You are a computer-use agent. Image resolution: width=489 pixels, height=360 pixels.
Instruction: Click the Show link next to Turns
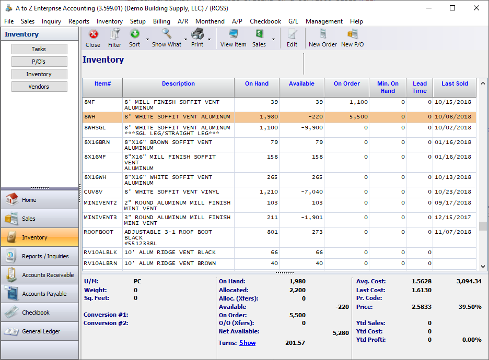[x=247, y=343]
